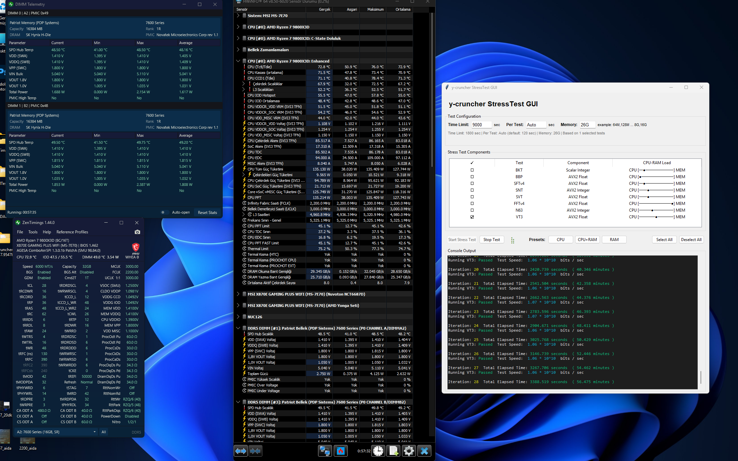Click the y-cruncher feather title icon

tap(447, 87)
